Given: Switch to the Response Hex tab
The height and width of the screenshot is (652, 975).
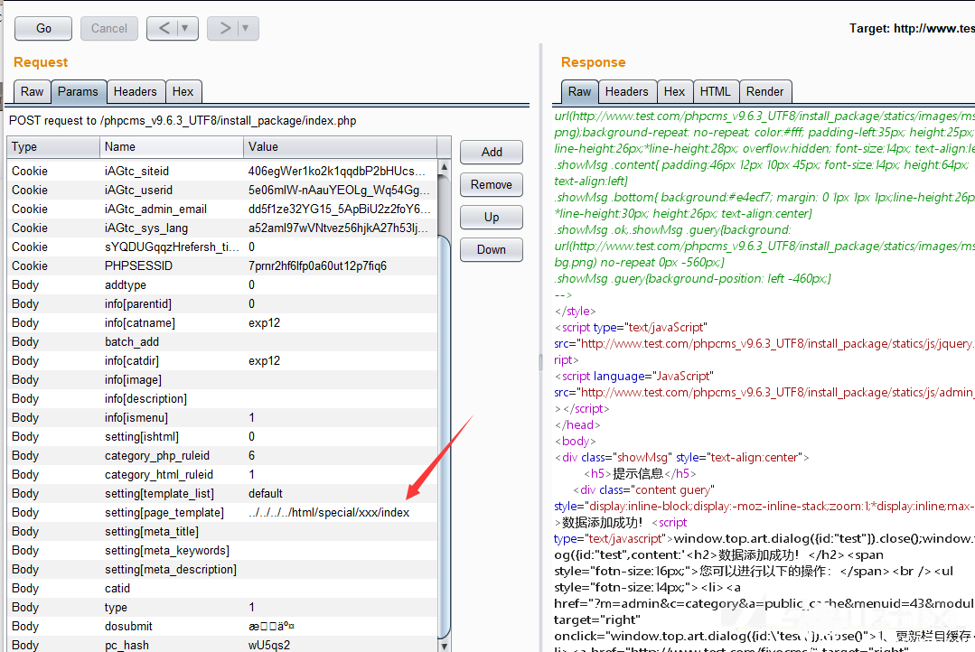Looking at the screenshot, I should click(674, 92).
